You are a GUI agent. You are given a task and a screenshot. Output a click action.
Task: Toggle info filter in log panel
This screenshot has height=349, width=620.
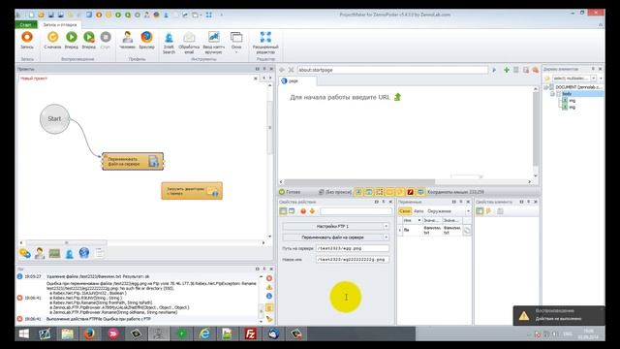(269, 296)
